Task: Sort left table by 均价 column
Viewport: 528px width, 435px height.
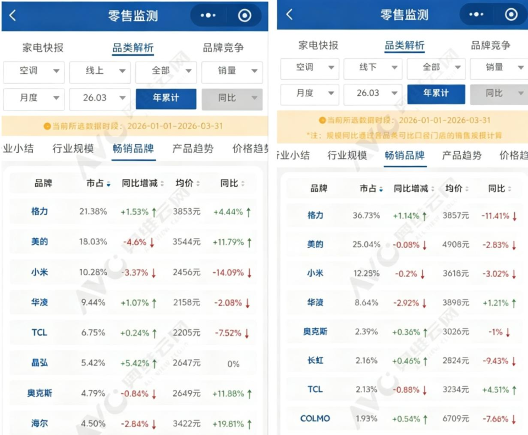Action: tap(188, 183)
